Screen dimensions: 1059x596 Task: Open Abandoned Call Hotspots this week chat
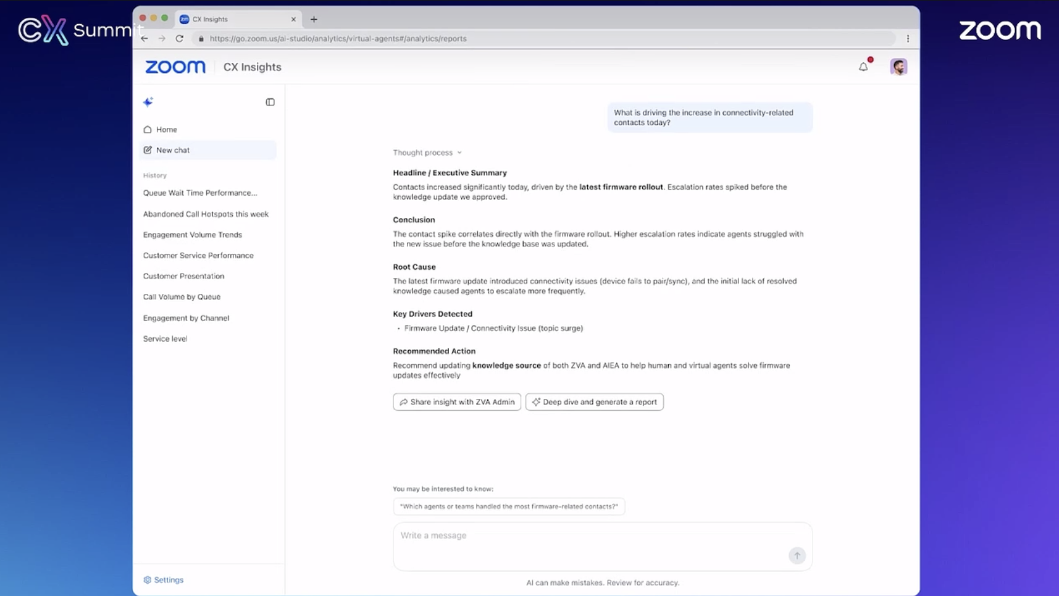(x=206, y=214)
